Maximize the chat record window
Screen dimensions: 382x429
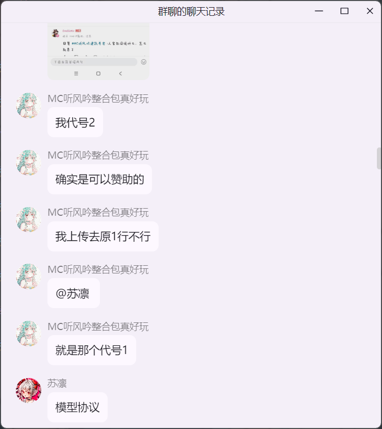pyautogui.click(x=344, y=11)
